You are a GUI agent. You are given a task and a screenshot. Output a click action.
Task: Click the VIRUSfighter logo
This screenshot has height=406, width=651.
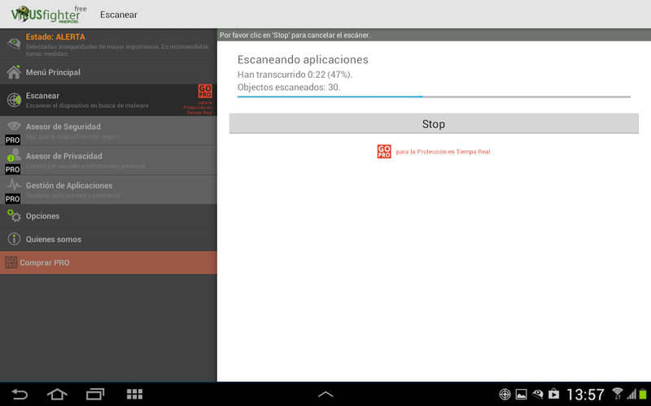coord(49,15)
